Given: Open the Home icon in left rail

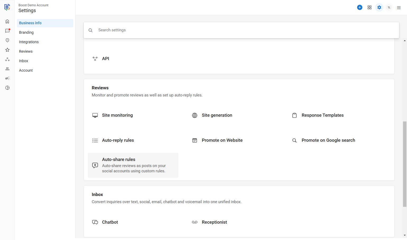Looking at the screenshot, I should click(7, 22).
